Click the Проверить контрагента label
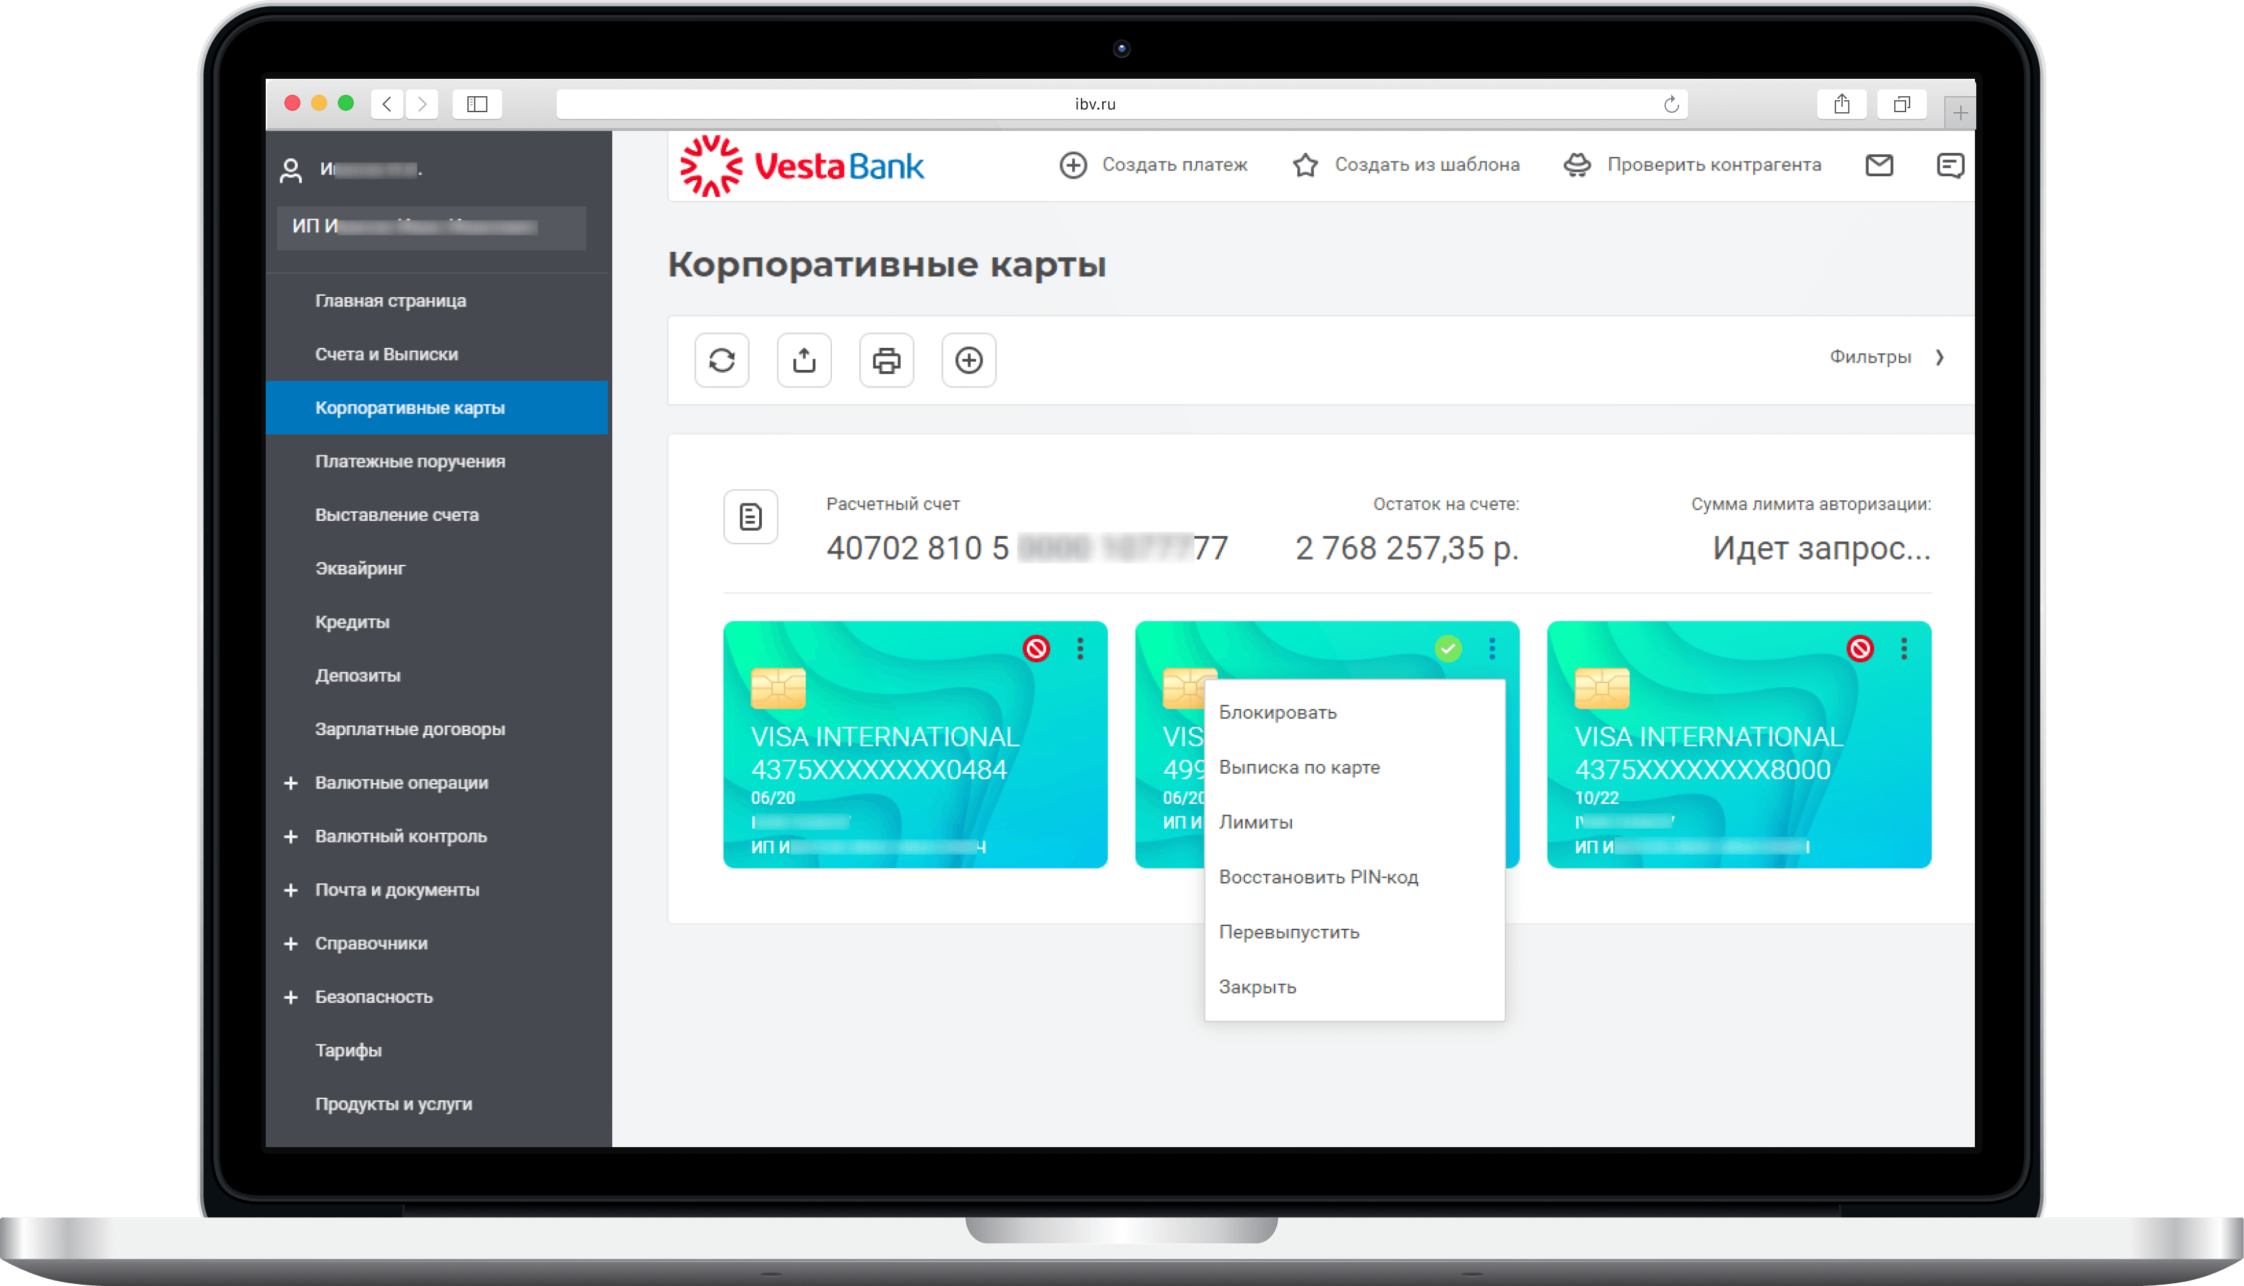Image resolution: width=2244 pixels, height=1286 pixels. click(1714, 165)
